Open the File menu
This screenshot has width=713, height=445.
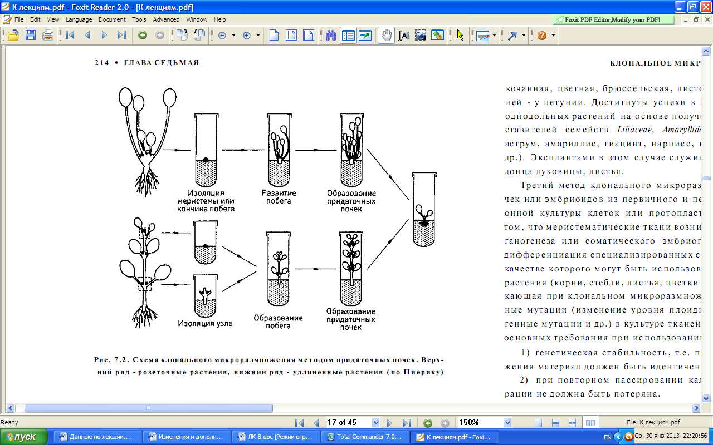tap(19, 19)
